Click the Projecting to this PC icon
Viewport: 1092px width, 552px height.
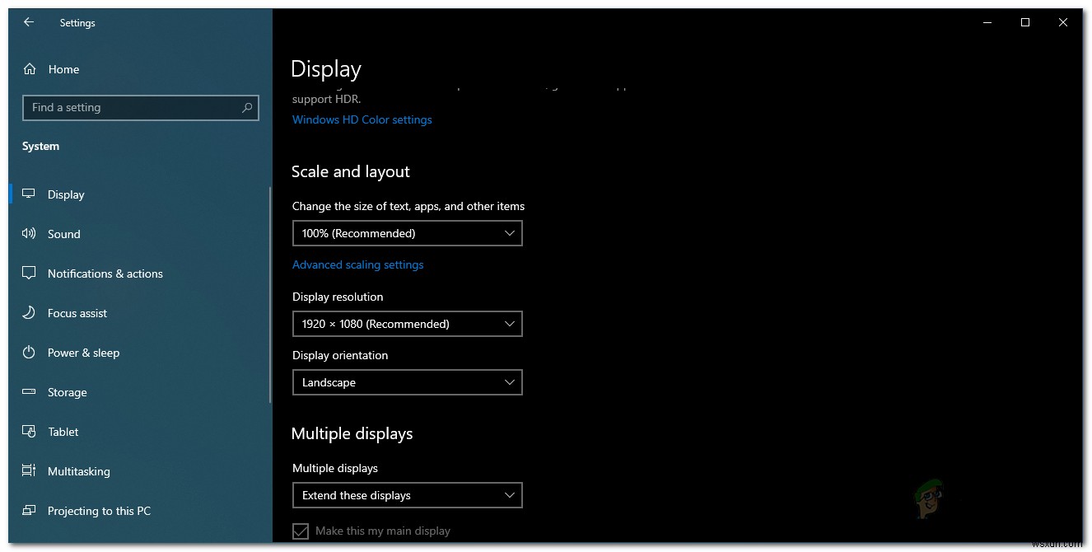coord(29,511)
